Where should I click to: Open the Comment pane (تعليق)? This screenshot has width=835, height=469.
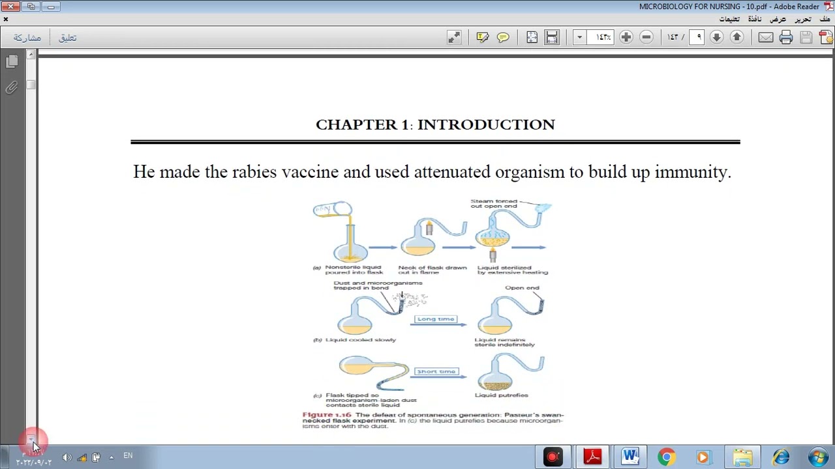click(x=68, y=38)
